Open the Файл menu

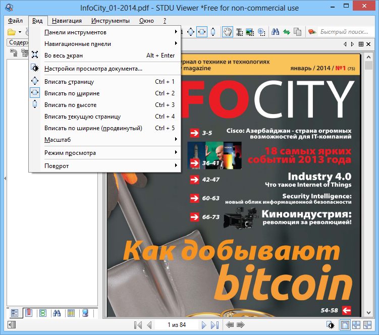pyautogui.click(x=15, y=21)
